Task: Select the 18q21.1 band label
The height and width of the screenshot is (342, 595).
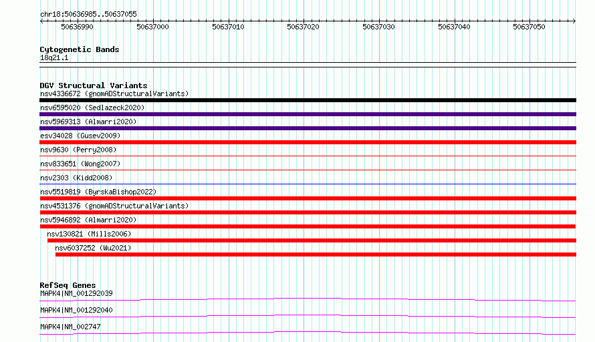Action: (x=54, y=57)
